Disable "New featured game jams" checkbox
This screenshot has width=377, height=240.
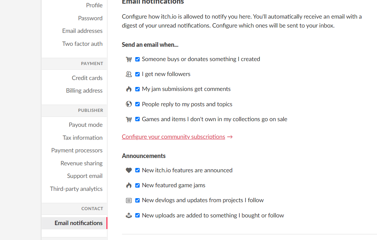(138, 186)
